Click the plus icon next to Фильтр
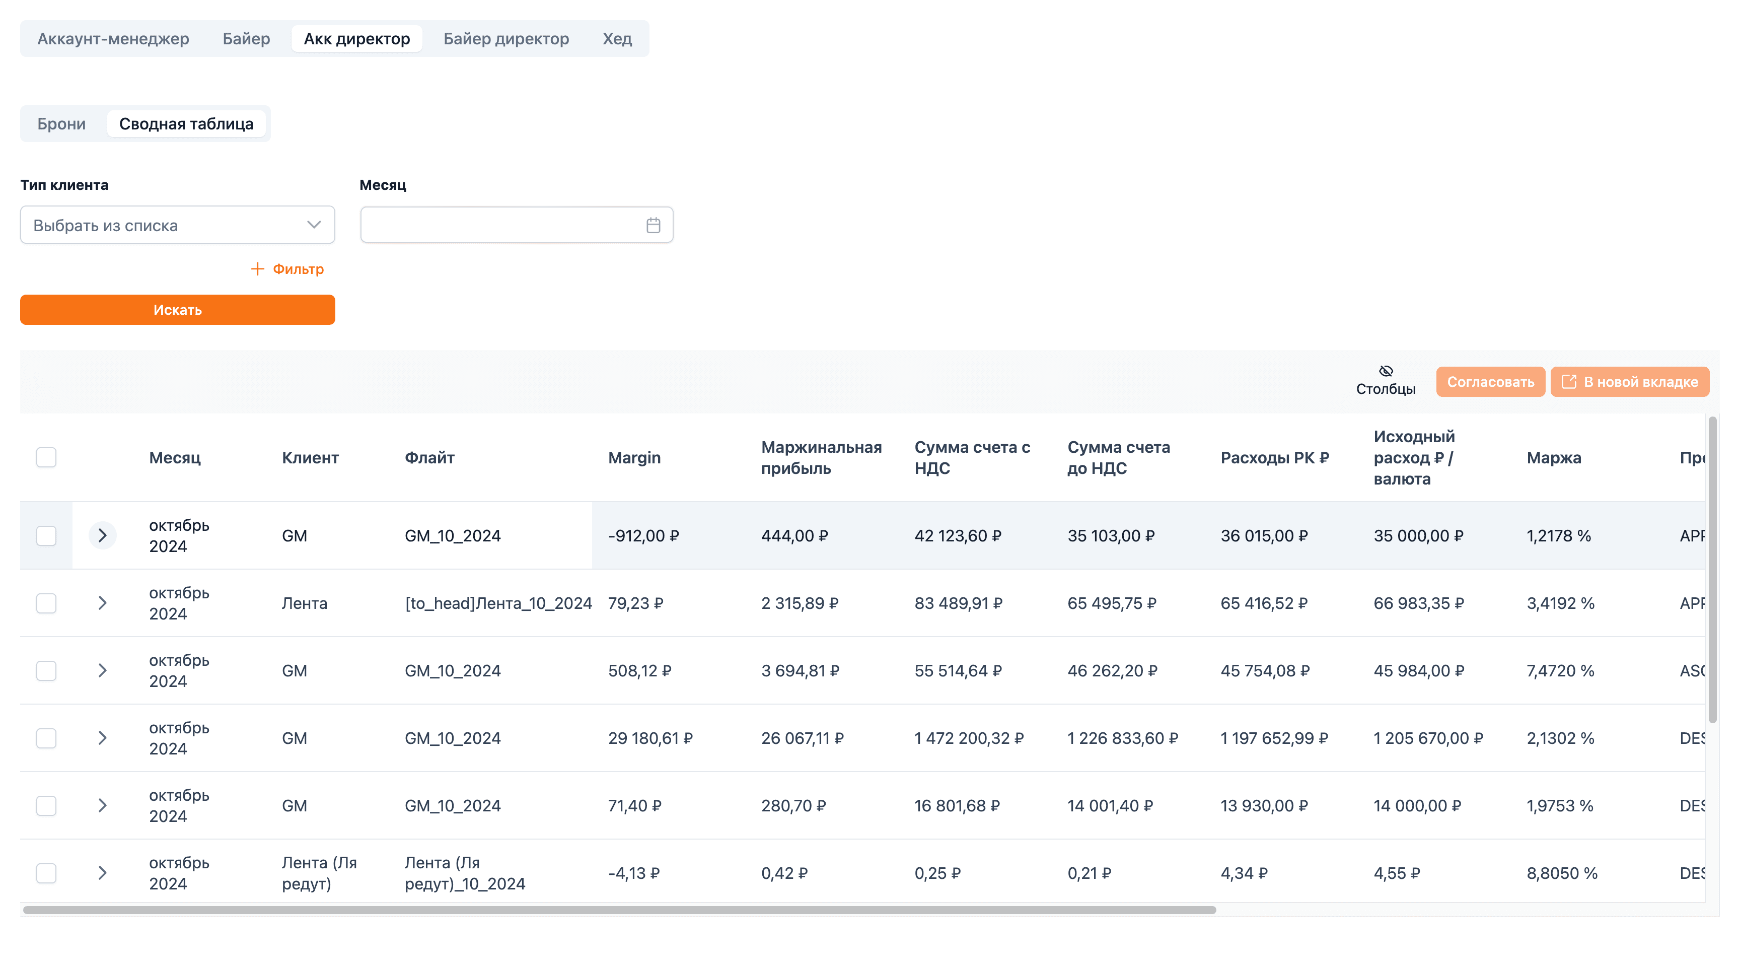The height and width of the screenshot is (965, 1740). click(257, 269)
